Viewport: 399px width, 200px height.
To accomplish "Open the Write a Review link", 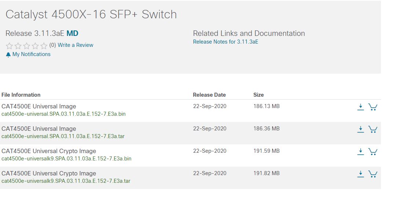I will (75, 45).
